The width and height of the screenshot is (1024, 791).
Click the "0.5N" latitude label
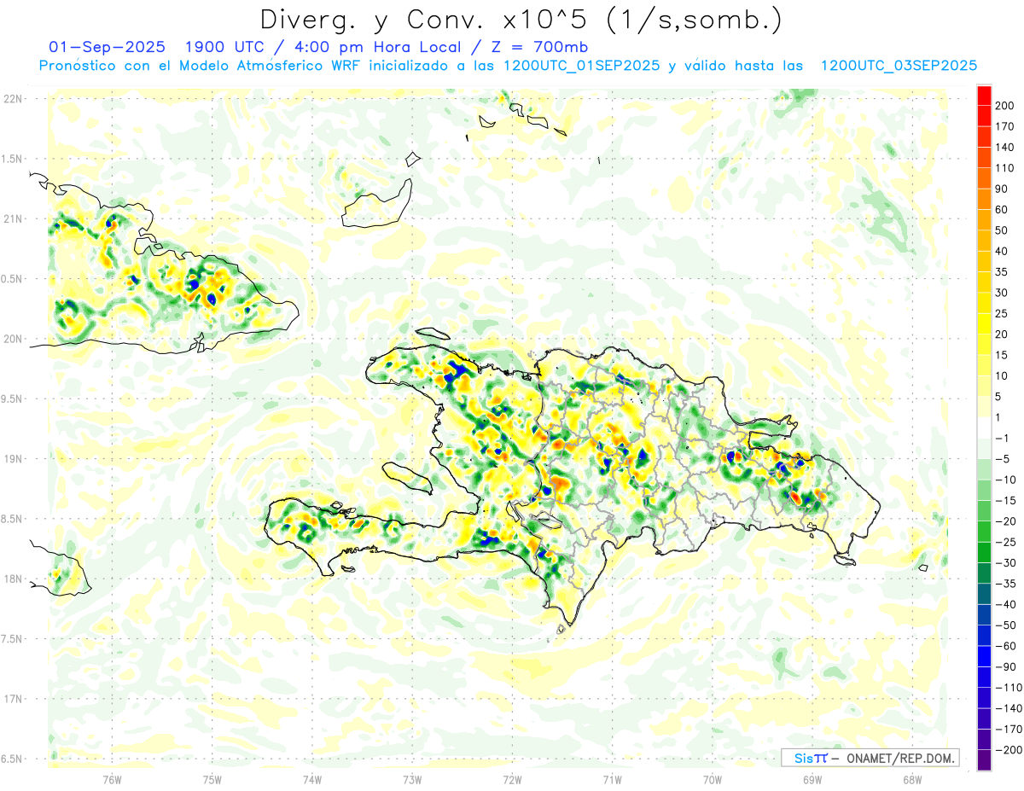click(13, 279)
